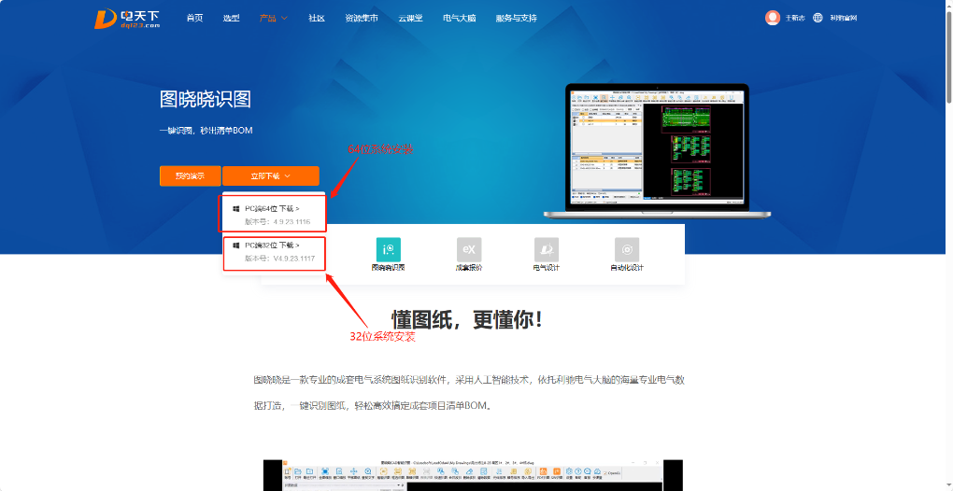Click the 图晓晓识图 page title

206,100
